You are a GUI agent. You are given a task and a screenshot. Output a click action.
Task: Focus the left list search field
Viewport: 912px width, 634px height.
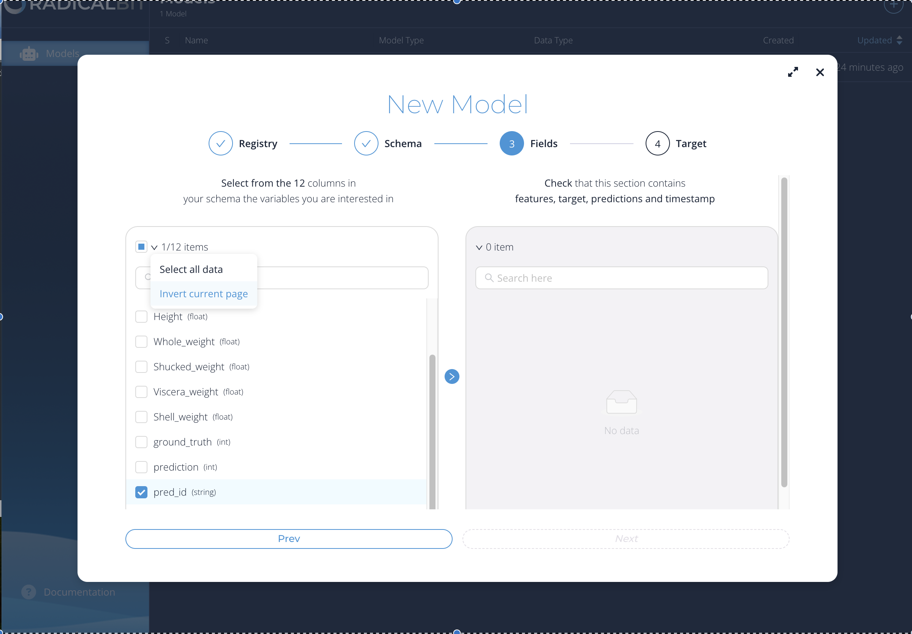coord(282,278)
